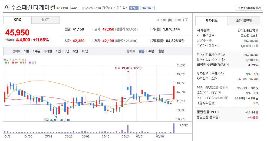The image size is (267, 141).
Task: Select the 월봉 candle chart
Action: click(x=161, y=51)
